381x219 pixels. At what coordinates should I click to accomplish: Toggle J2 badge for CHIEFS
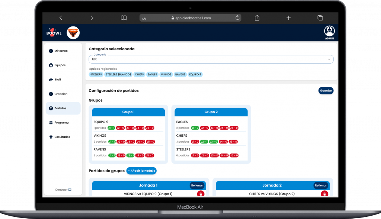[x=204, y=142]
